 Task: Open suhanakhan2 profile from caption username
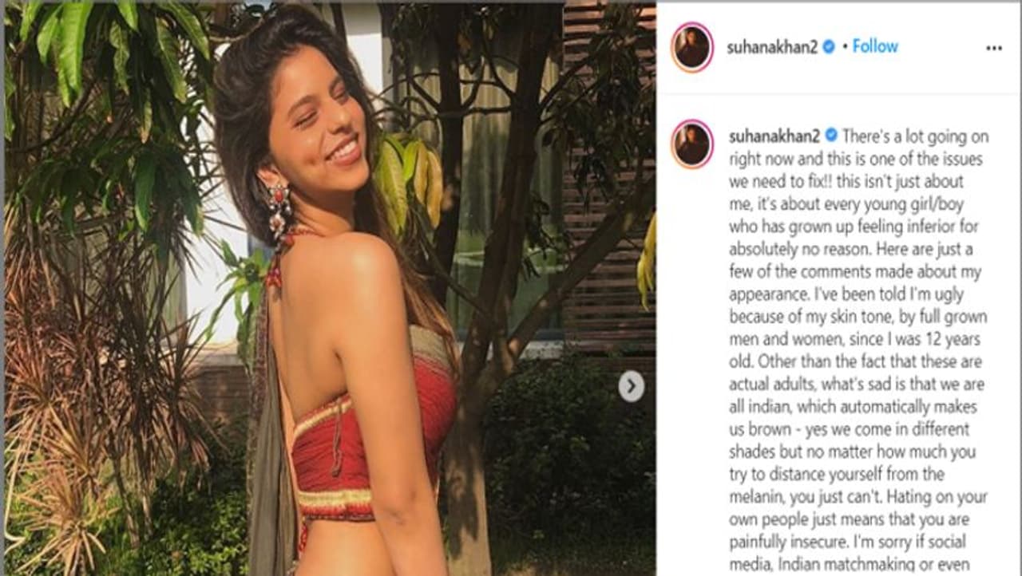pyautogui.click(x=774, y=135)
